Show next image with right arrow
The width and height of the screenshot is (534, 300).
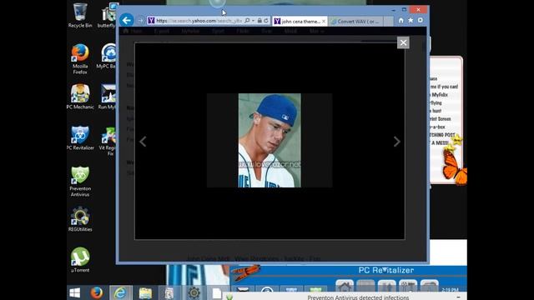[x=397, y=142]
